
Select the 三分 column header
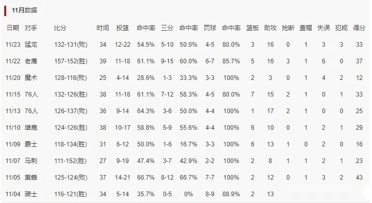point(167,28)
